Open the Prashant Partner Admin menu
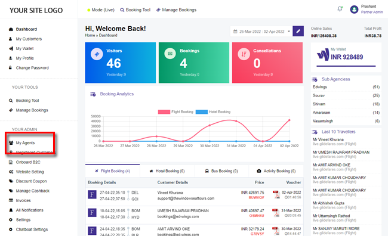This screenshot has height=236, width=388. coord(367,10)
